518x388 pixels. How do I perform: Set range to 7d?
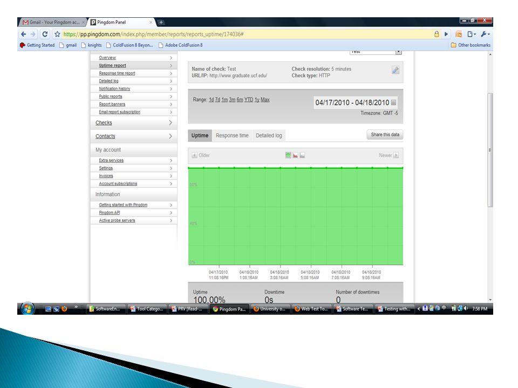coord(217,100)
